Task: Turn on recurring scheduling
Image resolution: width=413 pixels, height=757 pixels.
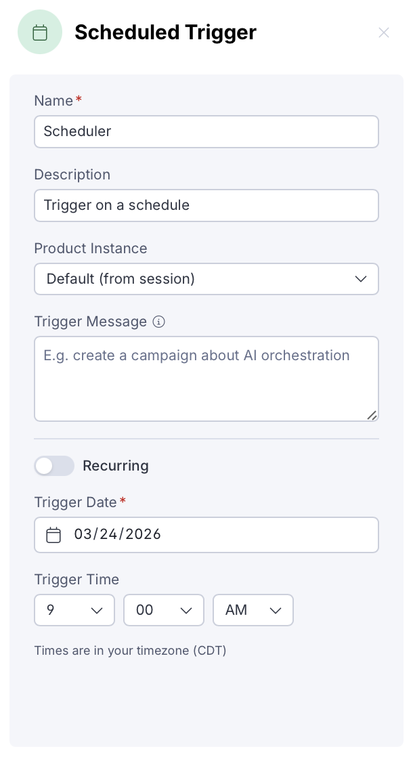Action: tap(54, 466)
